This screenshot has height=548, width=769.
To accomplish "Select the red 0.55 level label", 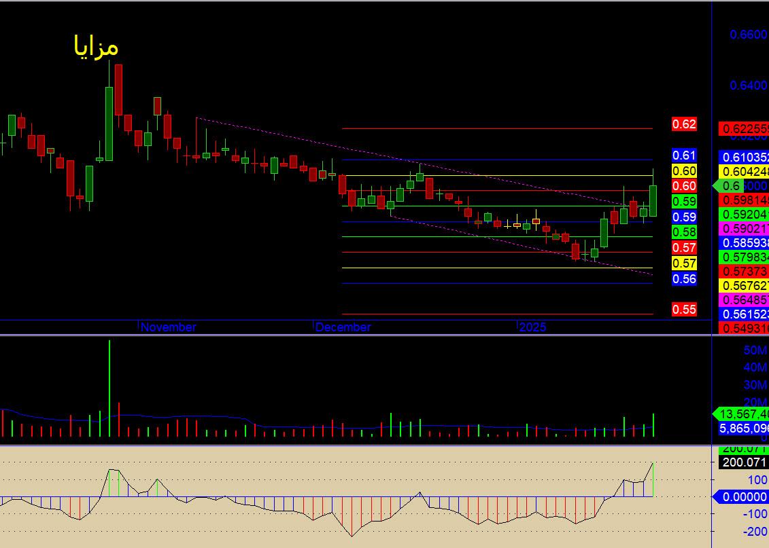I will click(684, 310).
